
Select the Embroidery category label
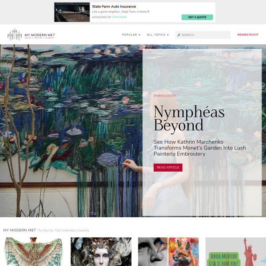point(164,96)
